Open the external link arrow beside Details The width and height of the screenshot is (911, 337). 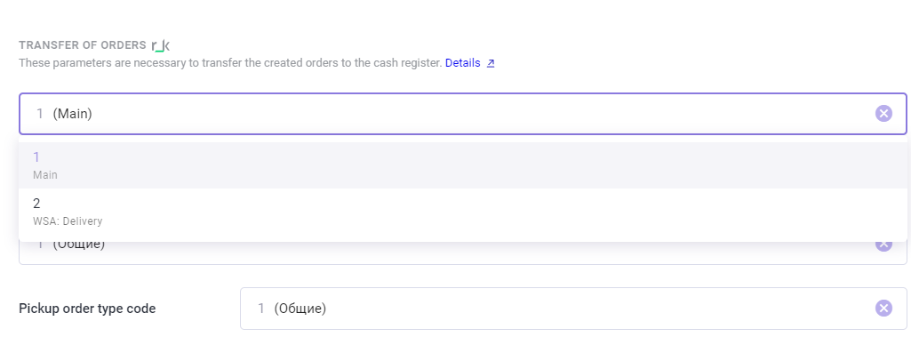[x=491, y=63]
